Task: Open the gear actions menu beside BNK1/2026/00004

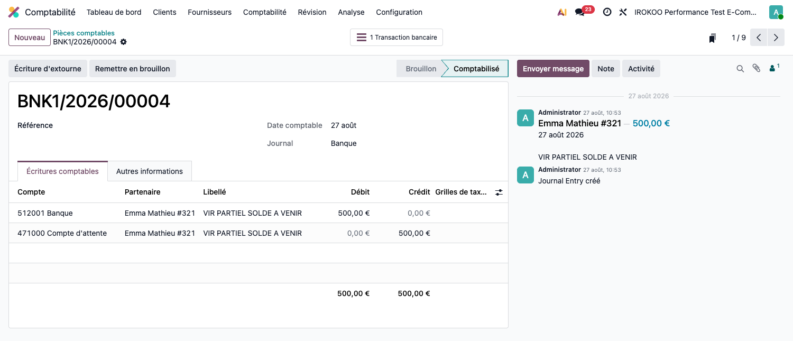Action: (124, 42)
